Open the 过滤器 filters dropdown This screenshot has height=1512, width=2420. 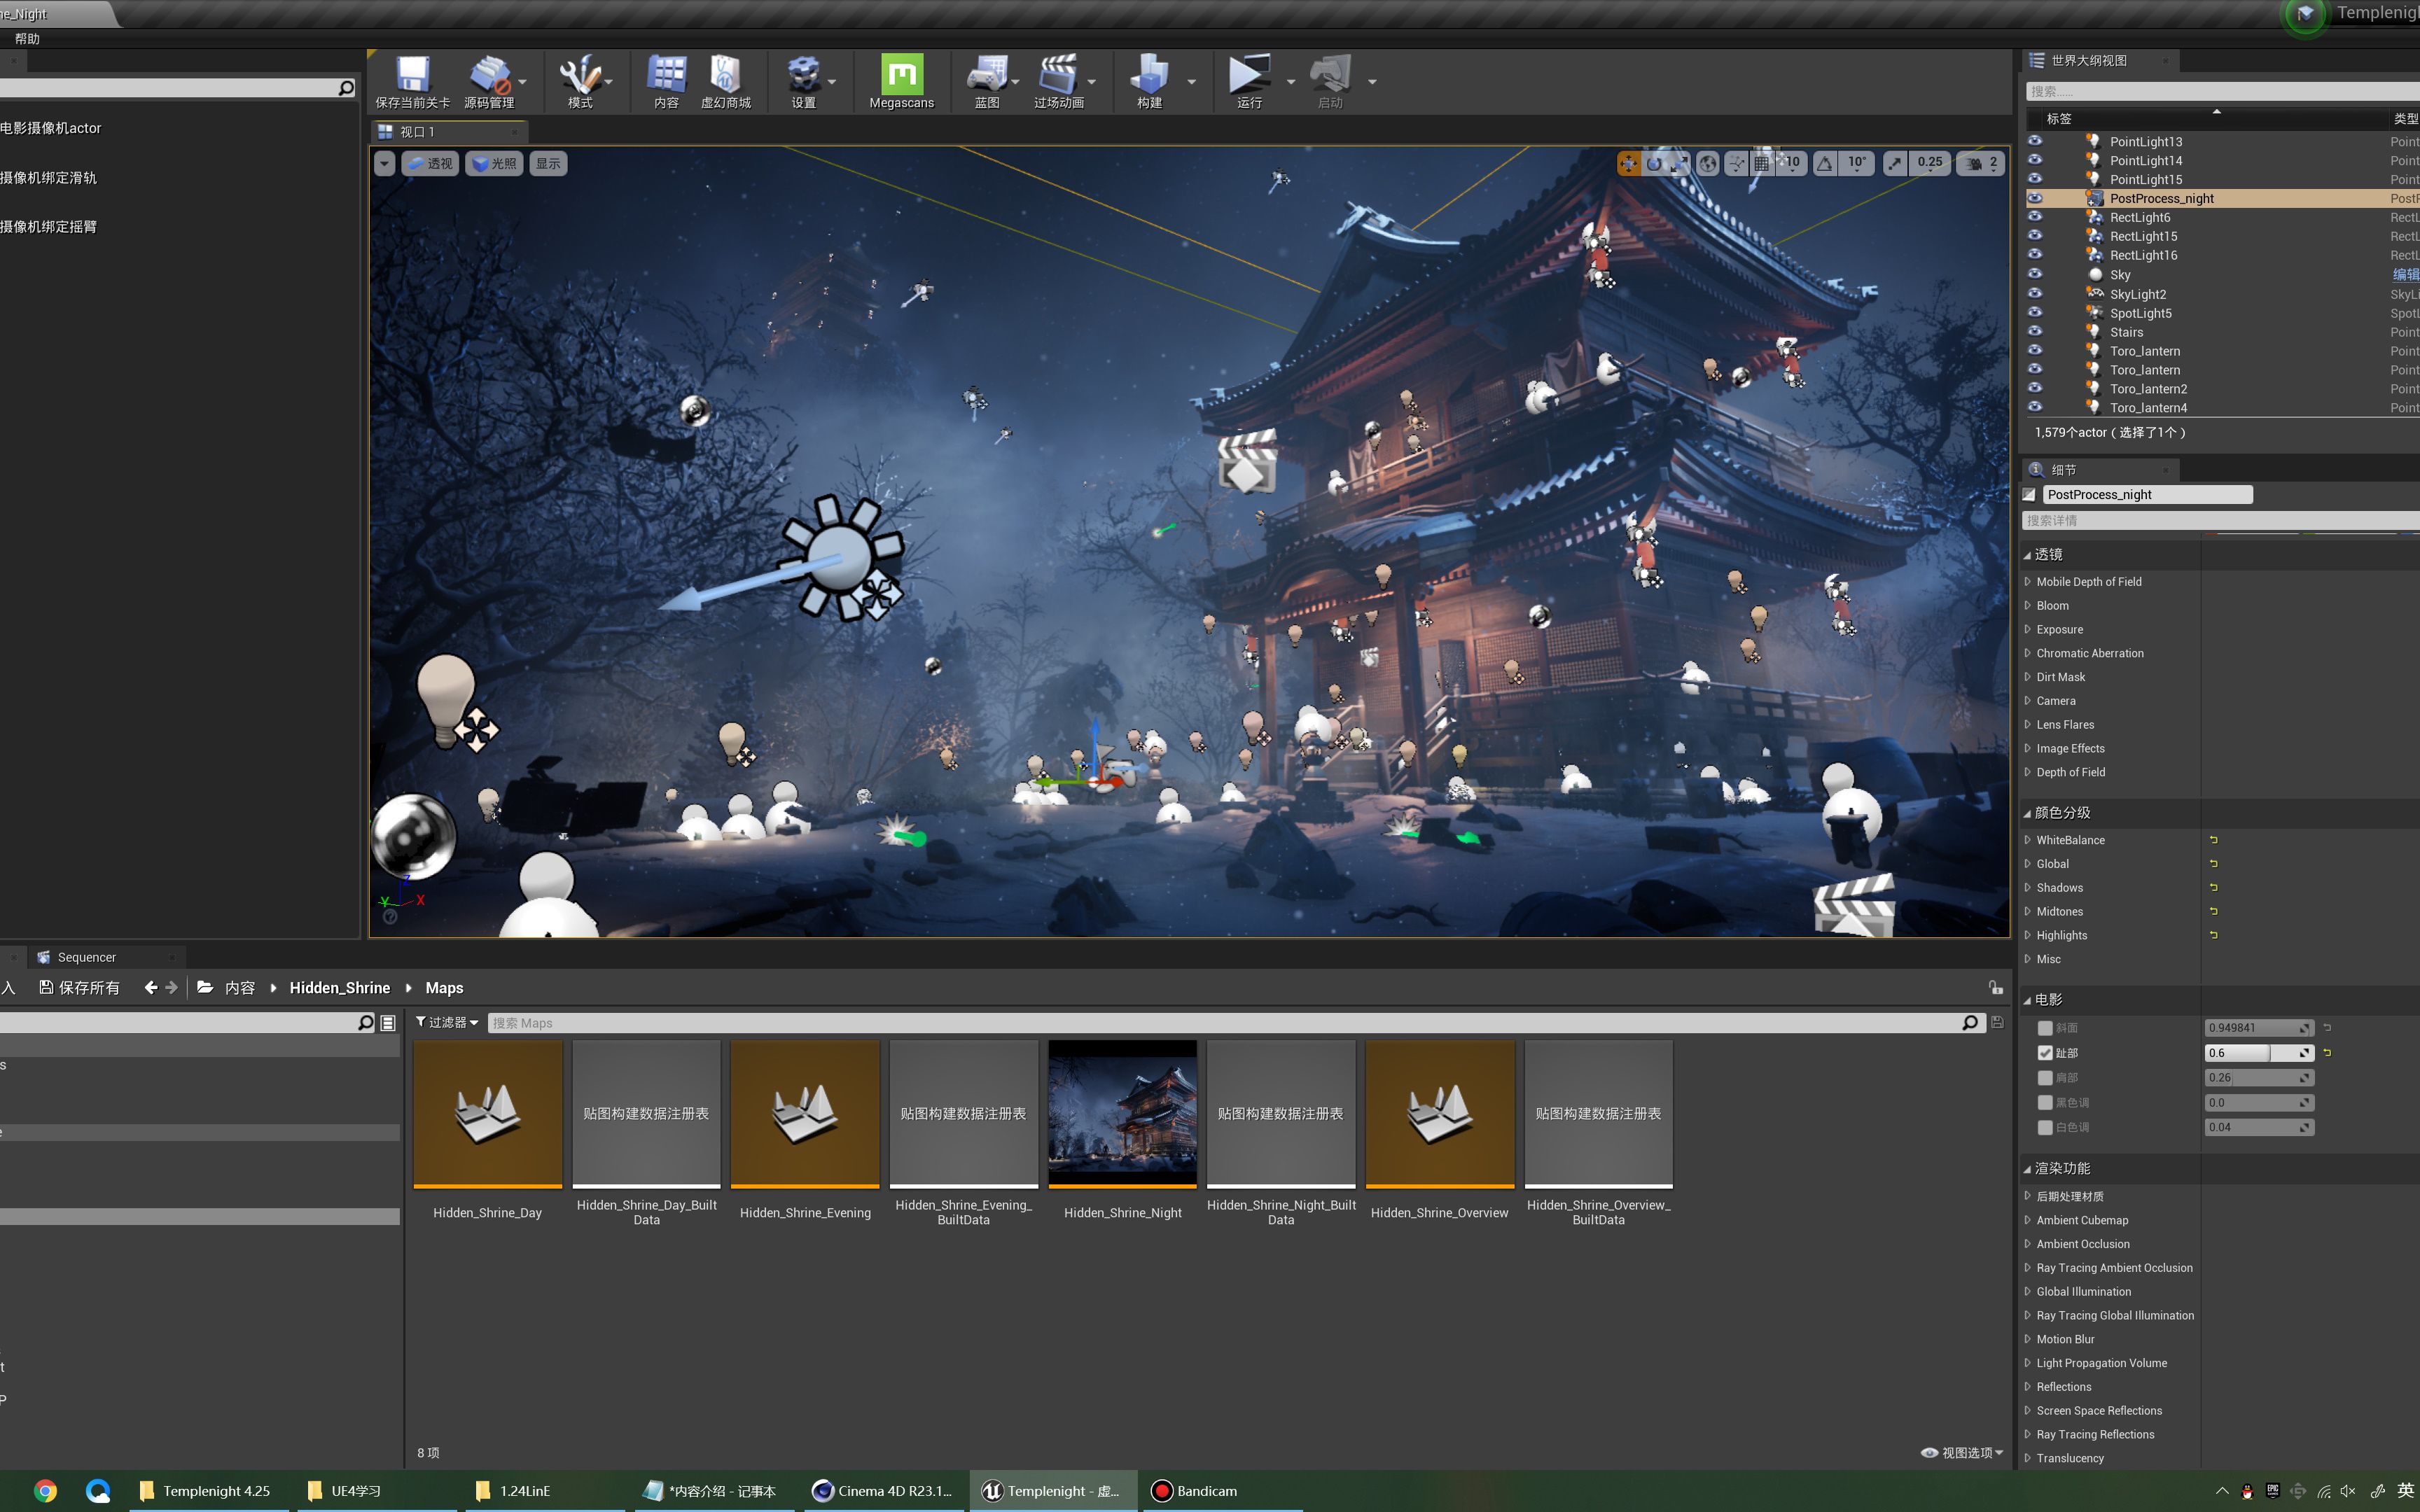coord(447,1022)
